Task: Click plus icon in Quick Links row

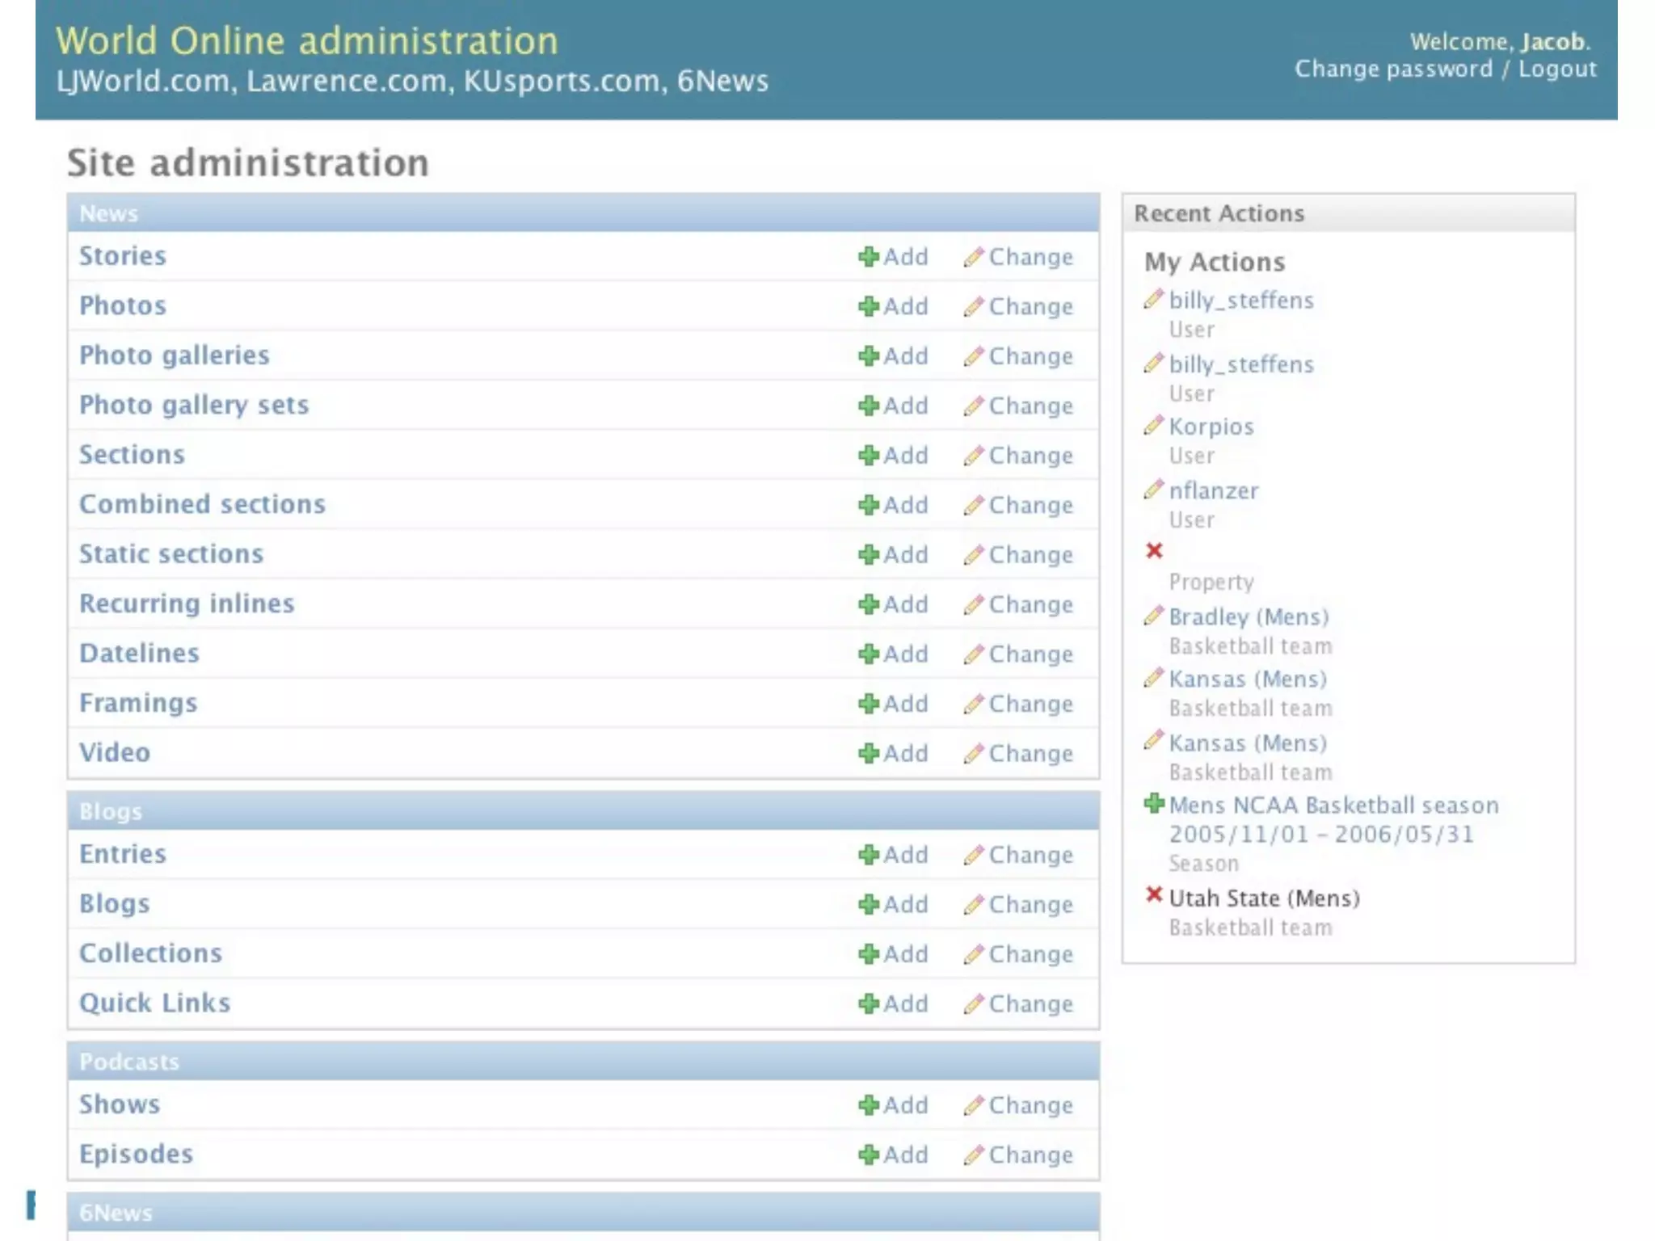Action: coord(868,1004)
